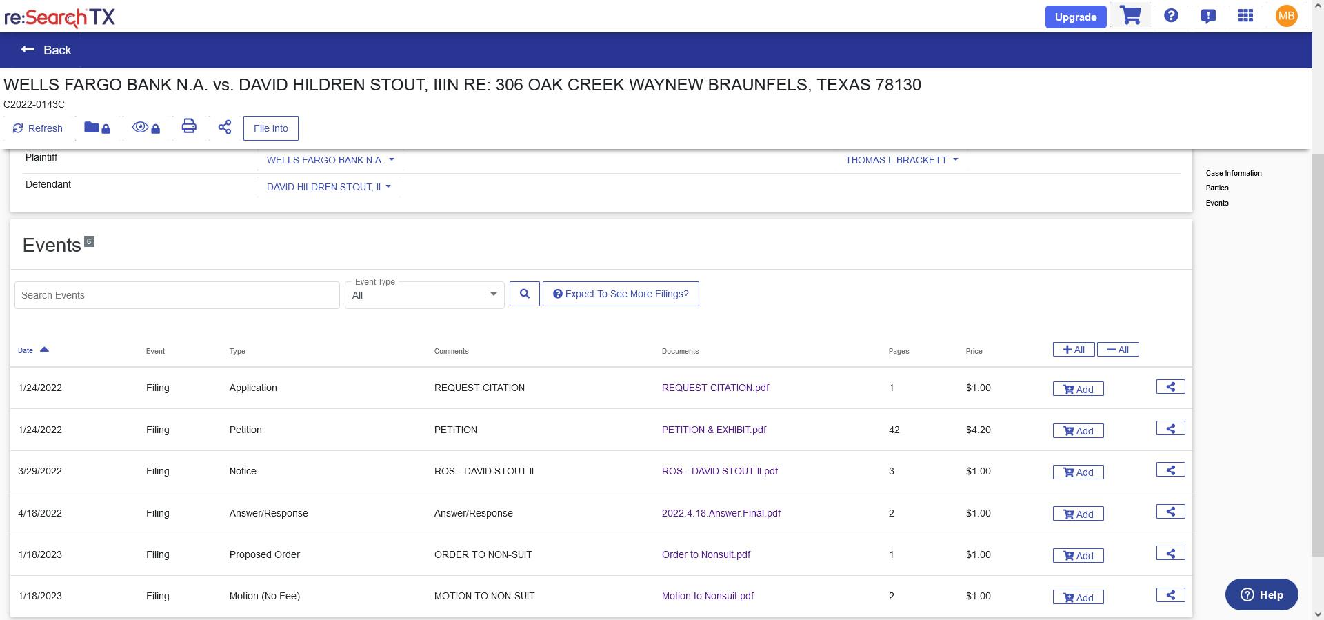Viewport: 1324px width, 620px height.
Task: Open PETITION & EXHIBIT.pdf document
Action: [x=714, y=430]
